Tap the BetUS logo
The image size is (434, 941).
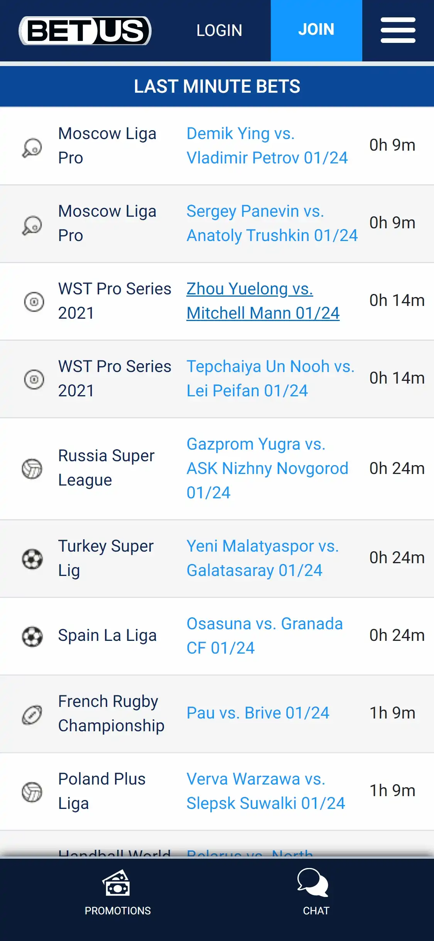coord(85,31)
